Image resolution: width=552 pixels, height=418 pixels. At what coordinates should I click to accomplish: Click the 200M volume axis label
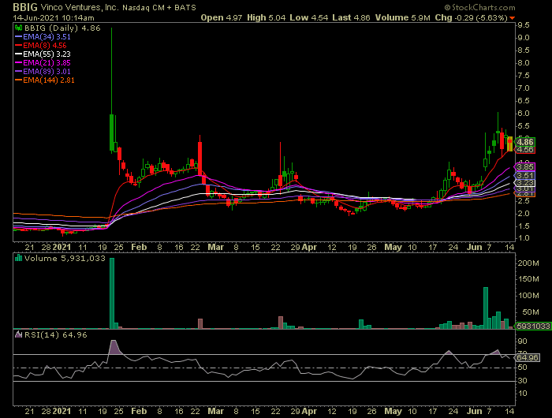click(x=528, y=263)
